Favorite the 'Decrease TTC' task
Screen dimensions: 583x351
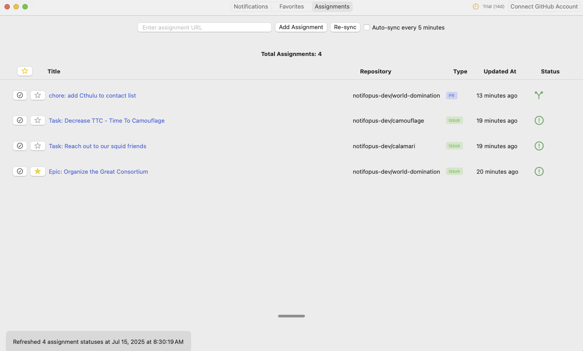click(38, 120)
